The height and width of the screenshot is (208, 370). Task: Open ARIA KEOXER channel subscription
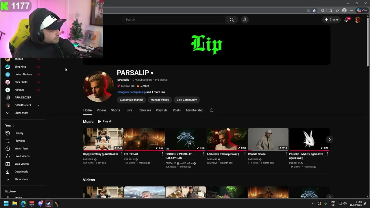[x=23, y=98]
